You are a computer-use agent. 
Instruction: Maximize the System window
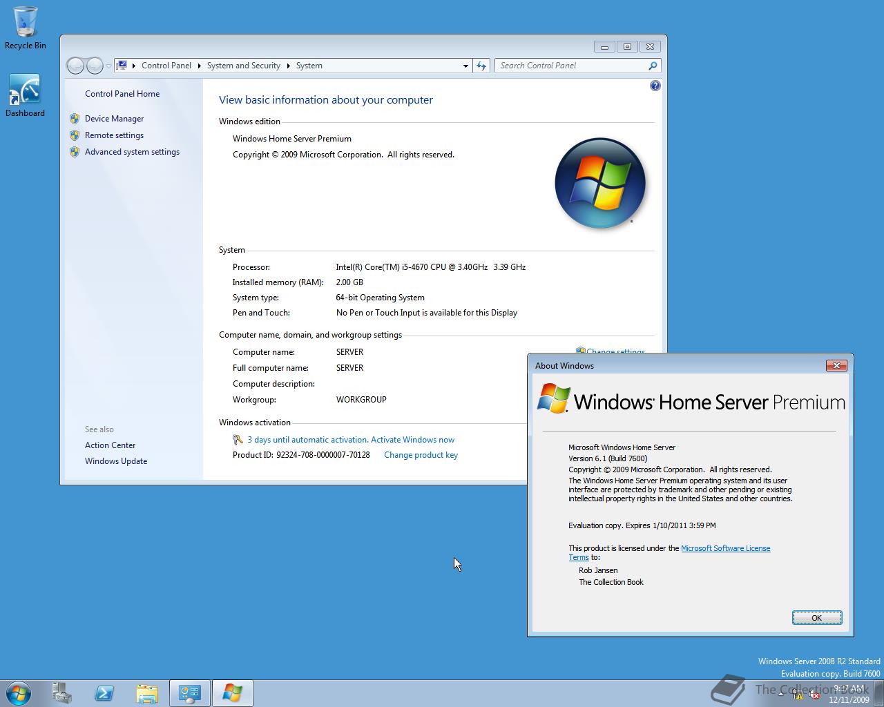[x=627, y=47]
